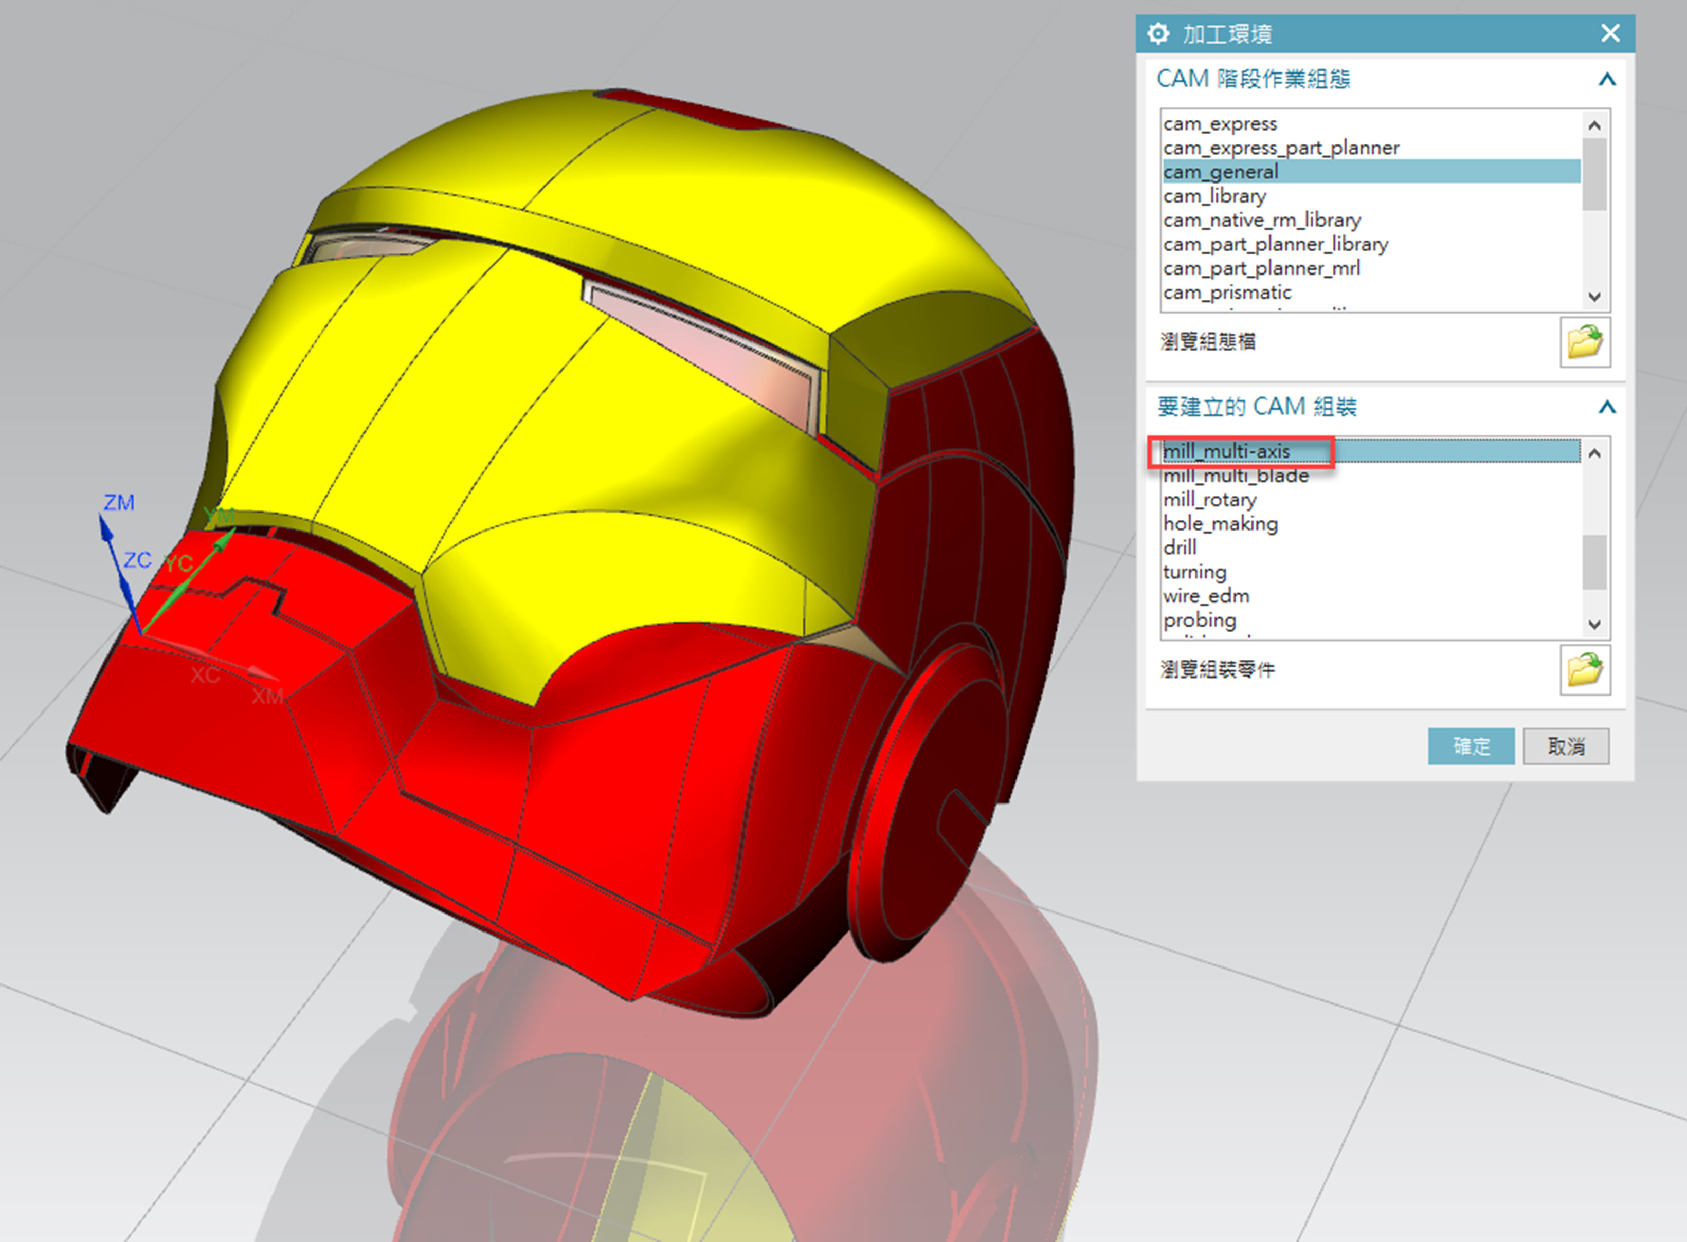This screenshot has height=1242, width=1687.
Task: Select drill setup
Action: tap(1371, 547)
